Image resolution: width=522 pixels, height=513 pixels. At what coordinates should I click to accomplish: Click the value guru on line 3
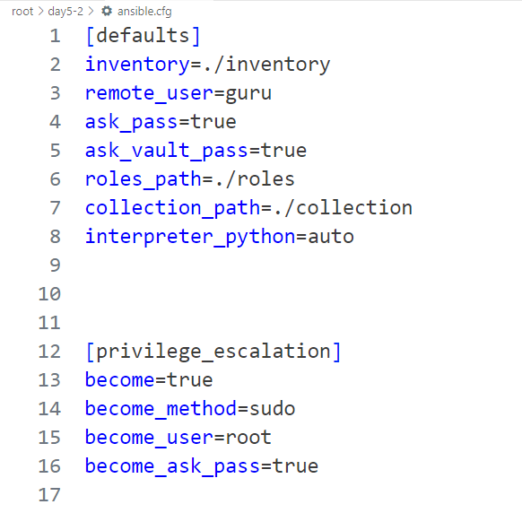coord(248,93)
